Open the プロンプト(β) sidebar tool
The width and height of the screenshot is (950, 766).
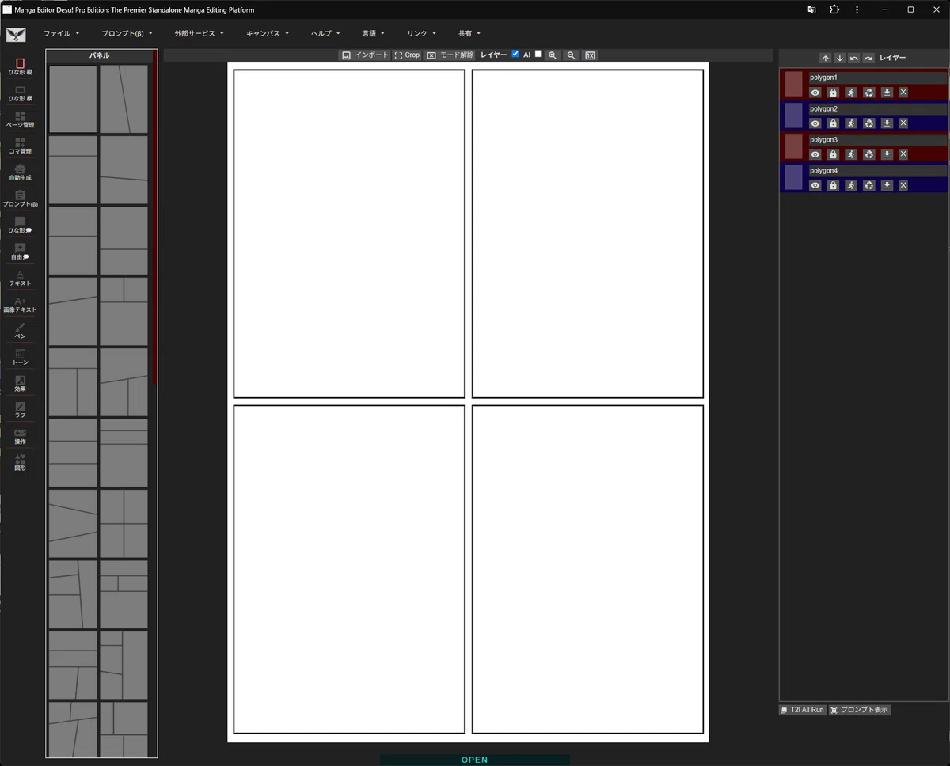(20, 199)
